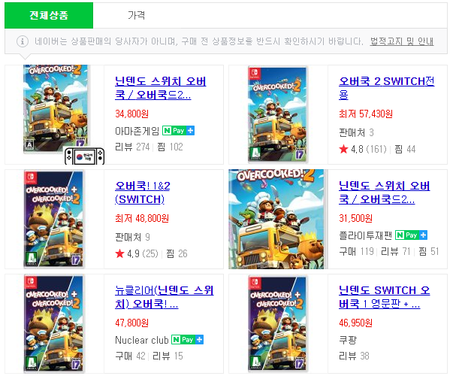Open the 오버쿡! 1&2 (SWITCH) product link
Image resolution: width=465 pixels, height=382 pixels.
[x=143, y=193]
